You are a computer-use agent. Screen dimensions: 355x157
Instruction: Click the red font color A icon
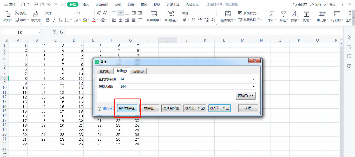click(94, 20)
